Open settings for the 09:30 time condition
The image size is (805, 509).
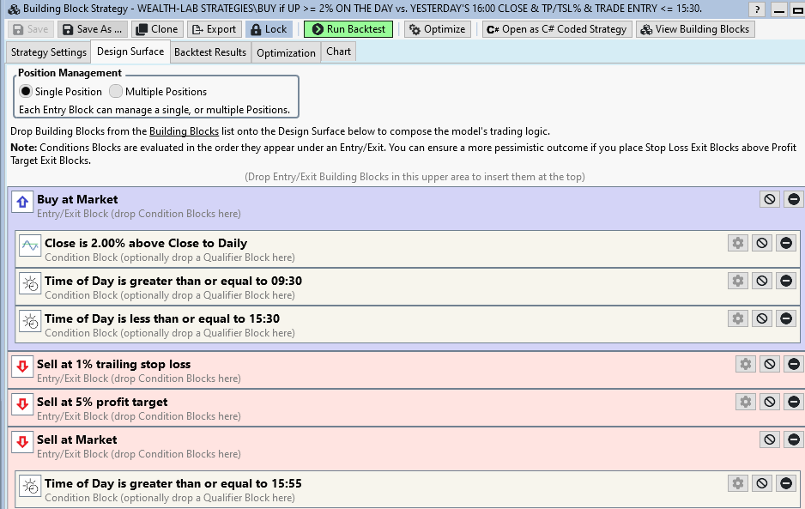click(x=738, y=281)
